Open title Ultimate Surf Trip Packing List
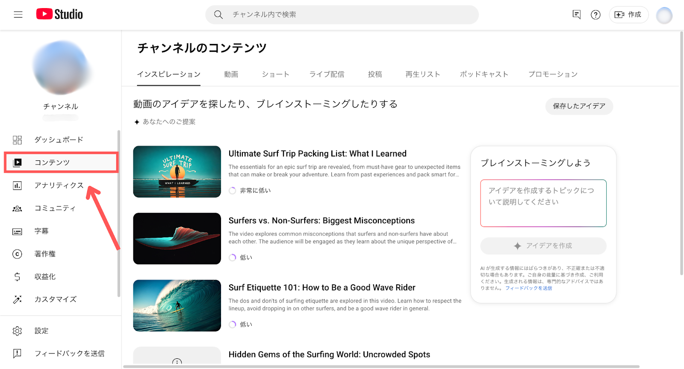 318,154
